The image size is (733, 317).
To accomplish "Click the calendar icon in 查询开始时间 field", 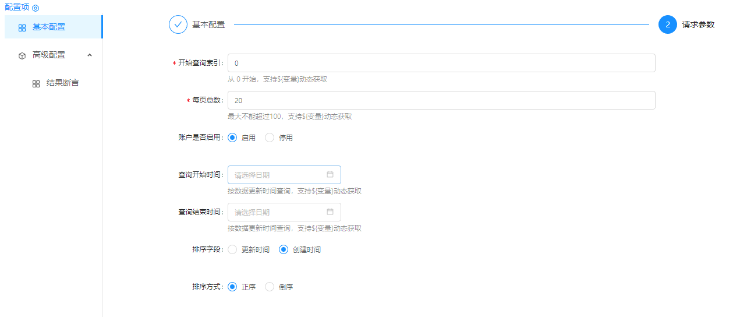I will [330, 174].
